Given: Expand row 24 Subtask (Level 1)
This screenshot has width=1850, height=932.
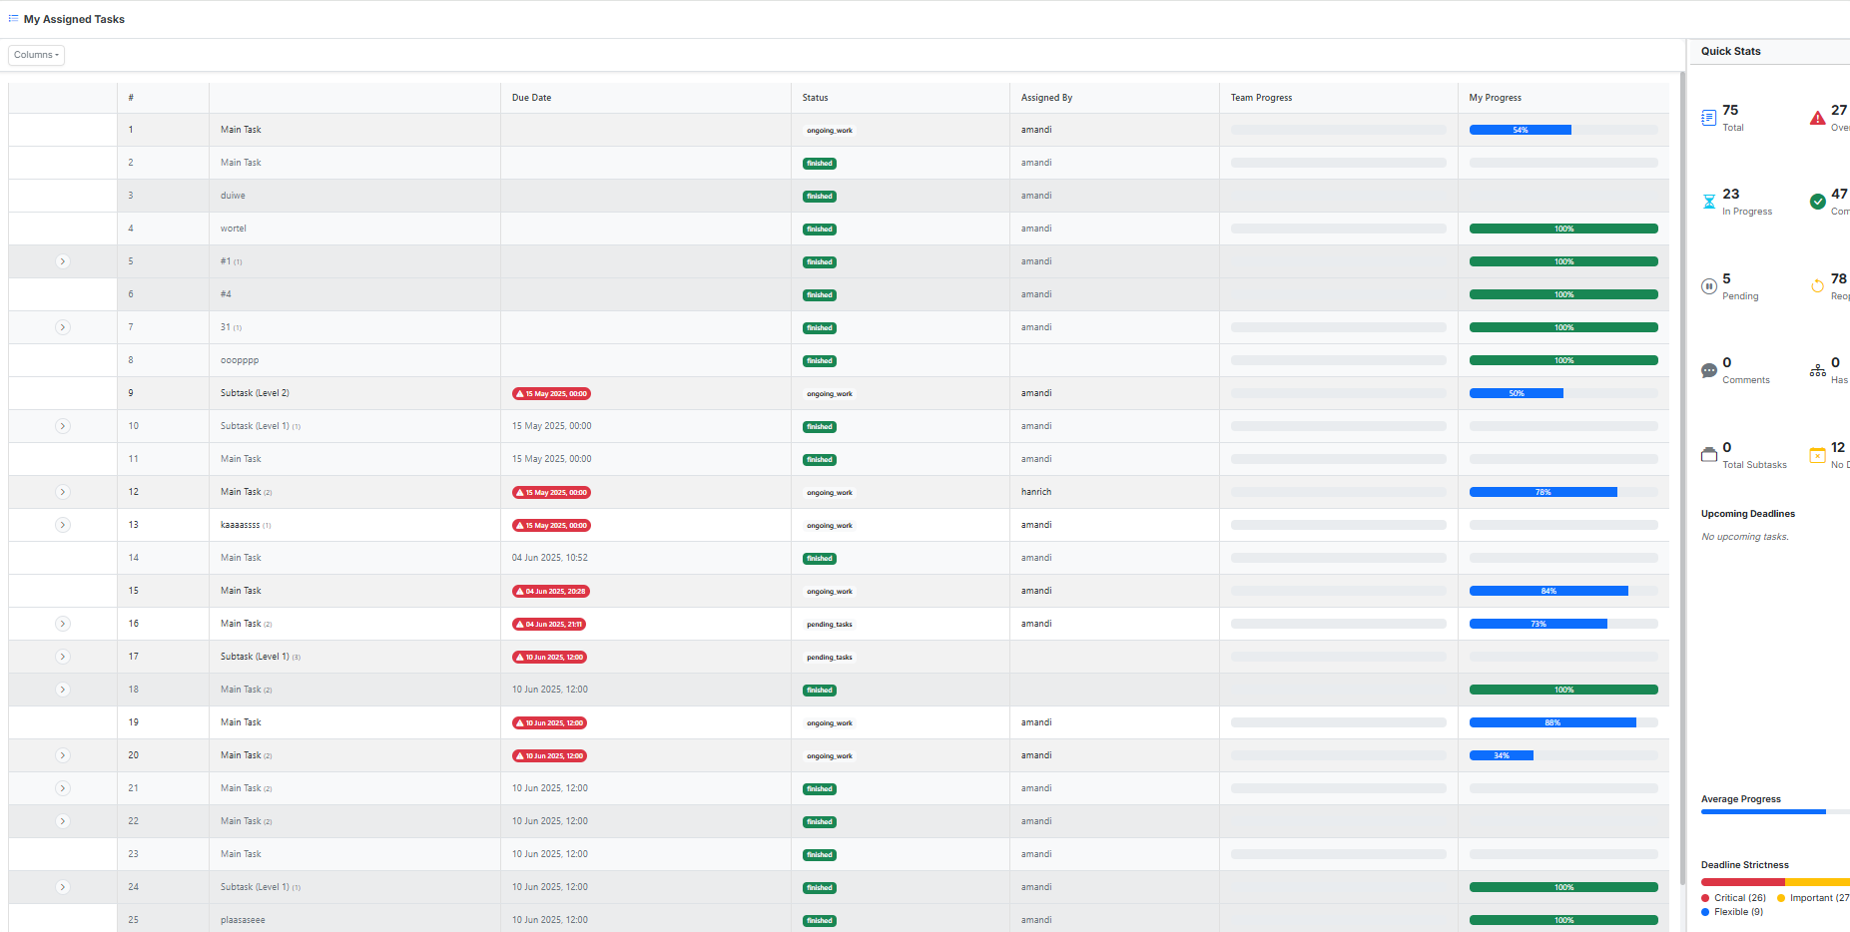Looking at the screenshot, I should 63,887.
